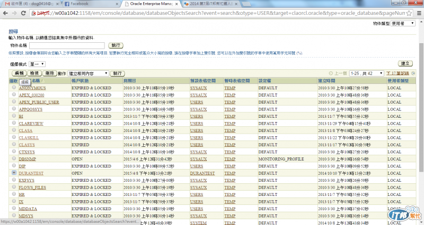Click the insecure HTTPS warning icon
This screenshot has height=225, width=424.
tap(33, 13)
